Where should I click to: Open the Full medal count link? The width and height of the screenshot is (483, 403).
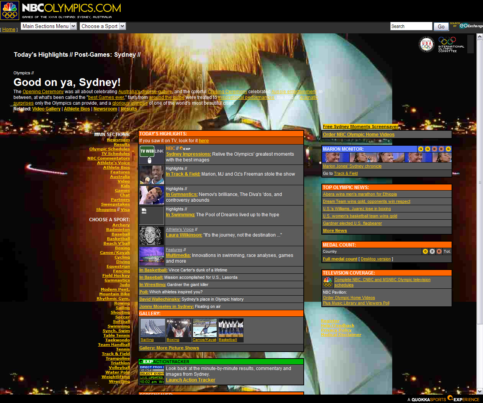point(340,259)
